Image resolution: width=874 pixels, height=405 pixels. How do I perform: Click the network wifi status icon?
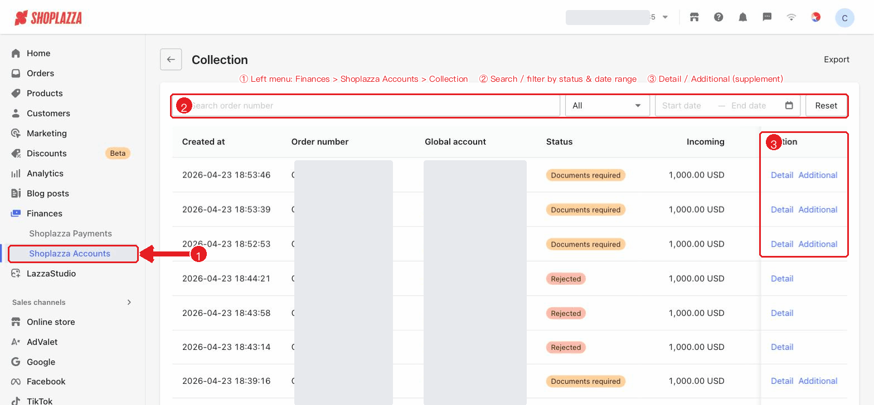point(791,17)
